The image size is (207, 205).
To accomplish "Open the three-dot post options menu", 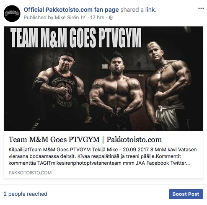I will [201, 8].
